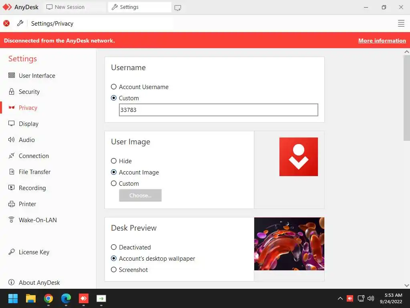Click the wrench icon beside Settings/Privacy

(x=20, y=23)
